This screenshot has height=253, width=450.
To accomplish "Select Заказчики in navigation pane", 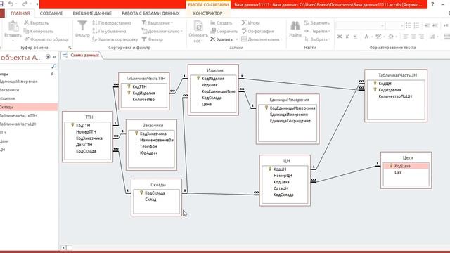I will [x=9, y=90].
